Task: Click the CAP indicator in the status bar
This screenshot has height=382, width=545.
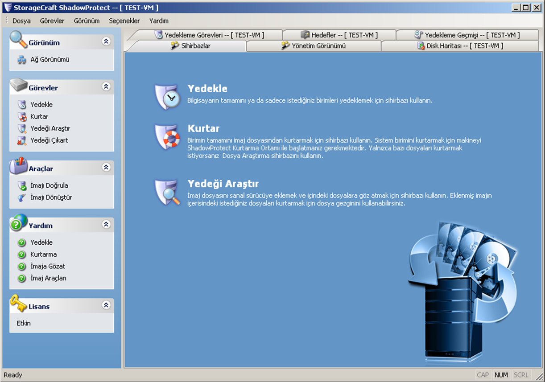Action: pos(483,375)
